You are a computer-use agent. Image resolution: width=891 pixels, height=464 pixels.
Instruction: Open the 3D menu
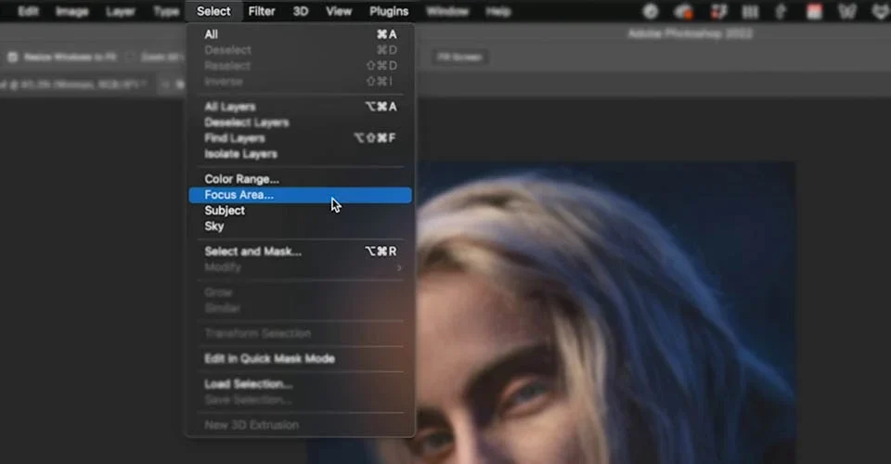tap(301, 11)
